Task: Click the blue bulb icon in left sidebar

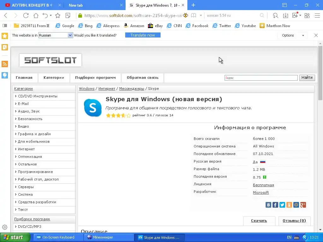Action: (x=5, y=75)
